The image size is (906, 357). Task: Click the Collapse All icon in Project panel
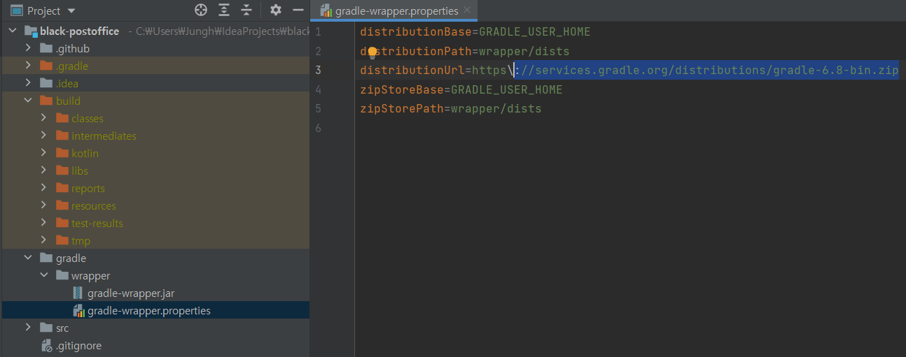tap(246, 10)
